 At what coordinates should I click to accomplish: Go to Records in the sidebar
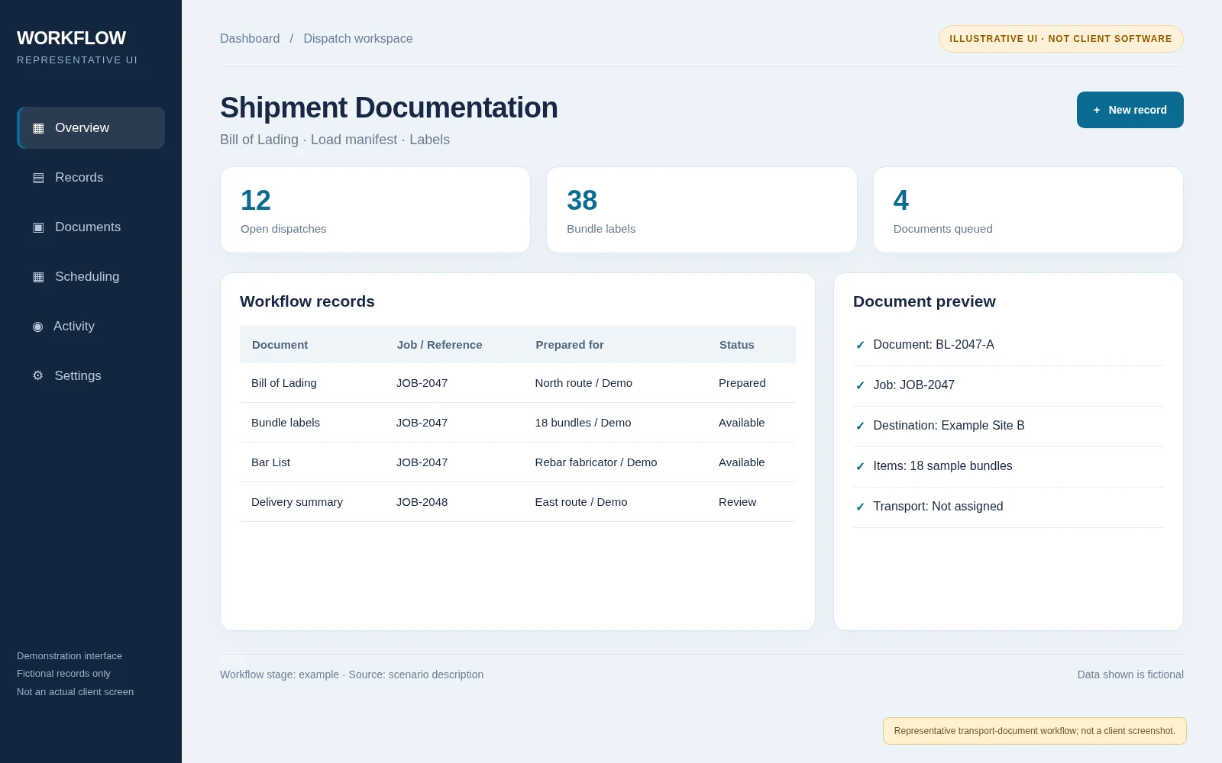pyautogui.click(x=91, y=177)
